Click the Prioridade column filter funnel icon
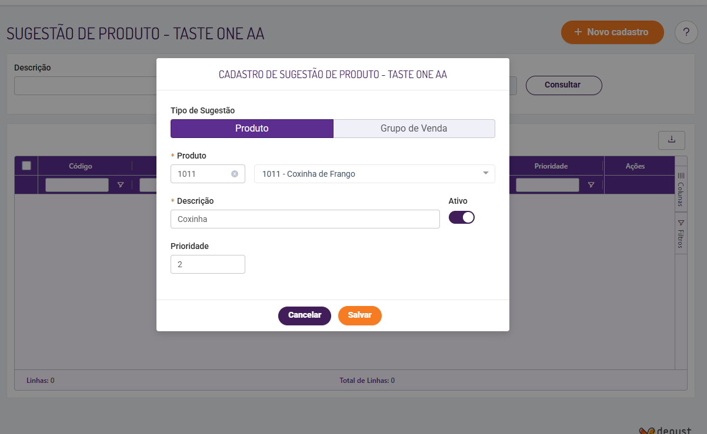Image resolution: width=707 pixels, height=434 pixels. pos(591,185)
